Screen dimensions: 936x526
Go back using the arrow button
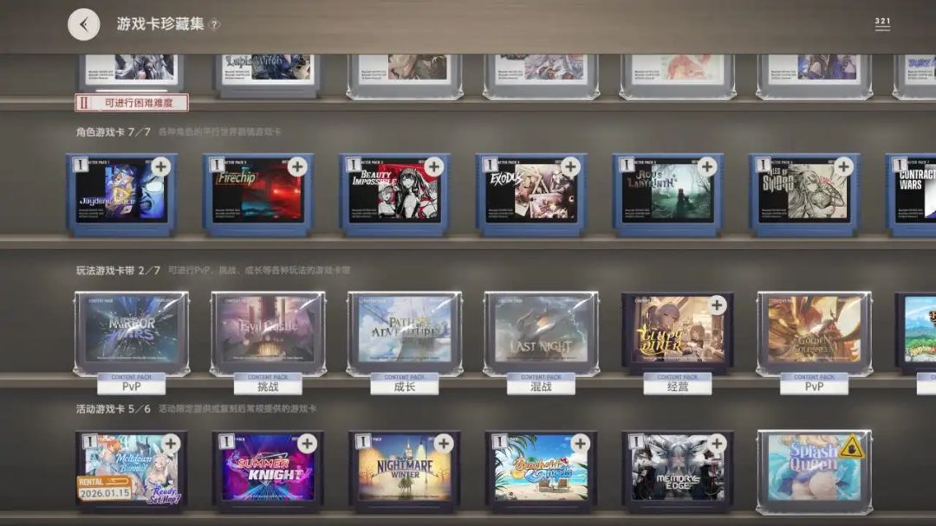[83, 24]
